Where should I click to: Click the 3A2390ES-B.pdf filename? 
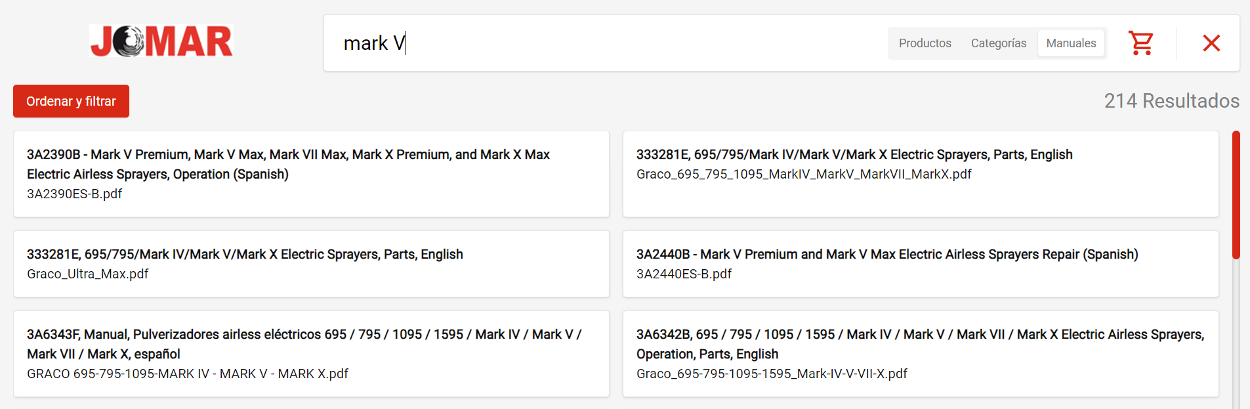(74, 194)
